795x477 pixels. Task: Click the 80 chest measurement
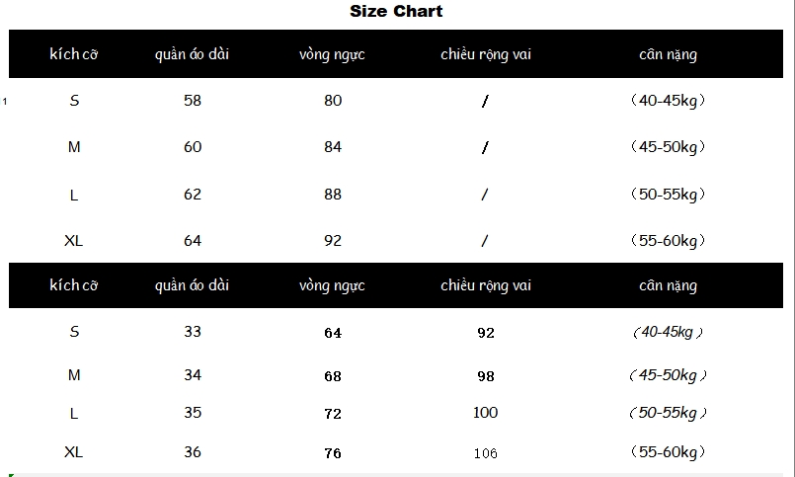[333, 101]
